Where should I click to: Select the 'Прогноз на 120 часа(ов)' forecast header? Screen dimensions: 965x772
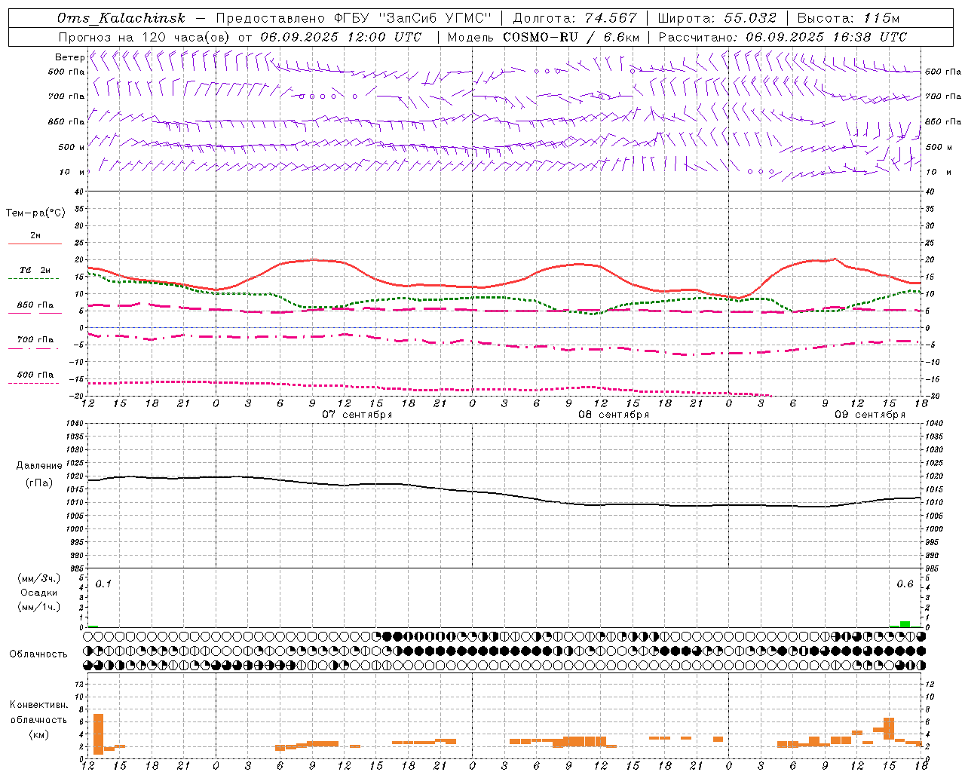point(145,37)
